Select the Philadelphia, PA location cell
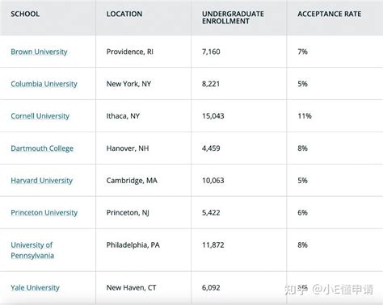 pos(133,245)
